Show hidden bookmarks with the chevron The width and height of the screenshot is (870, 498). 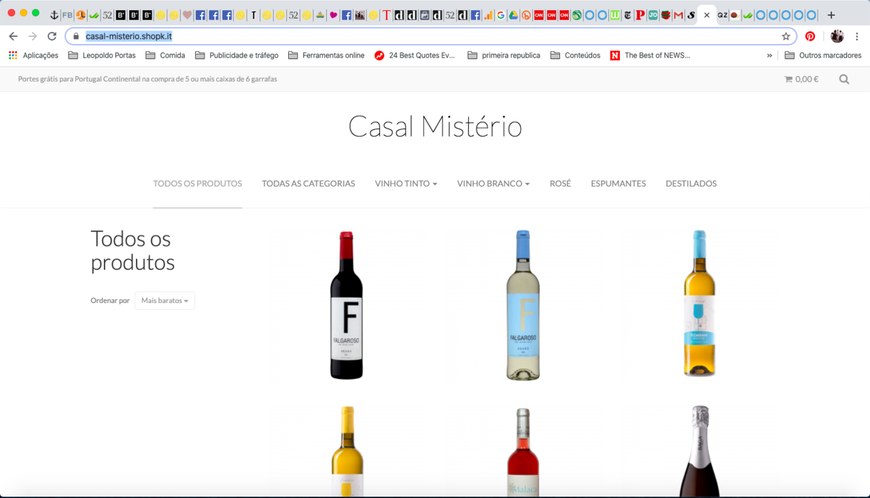[769, 56]
